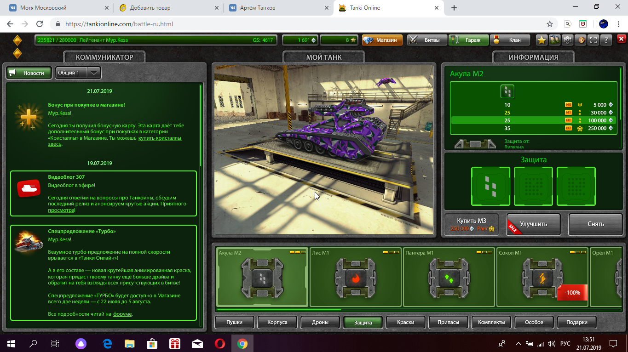Switch to the Особое special category
Screen dimensions: 628x352
pyautogui.click(x=534, y=322)
